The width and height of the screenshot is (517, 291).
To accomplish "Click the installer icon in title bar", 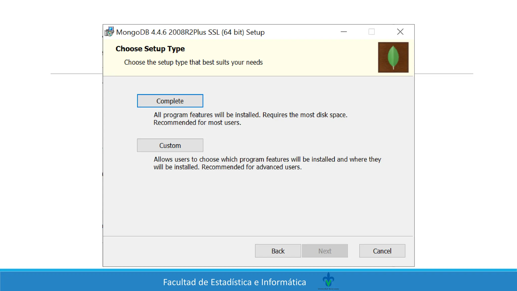I will [109, 32].
